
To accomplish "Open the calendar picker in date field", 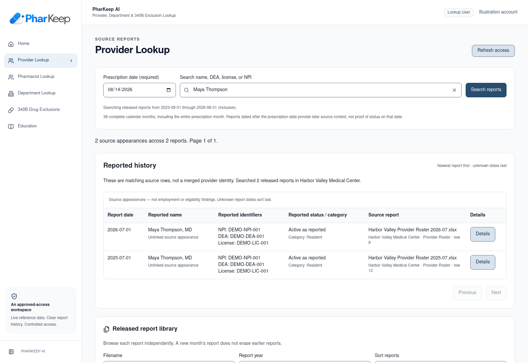I will [169, 90].
